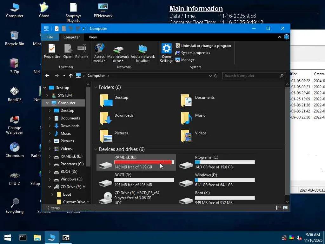Switch to details view in status bar

pos(278,208)
